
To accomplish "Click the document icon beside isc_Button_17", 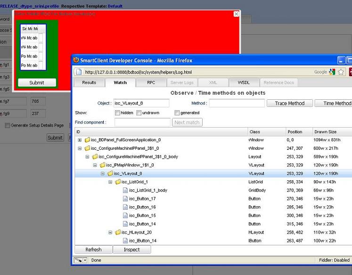I will pyautogui.click(x=125, y=199).
